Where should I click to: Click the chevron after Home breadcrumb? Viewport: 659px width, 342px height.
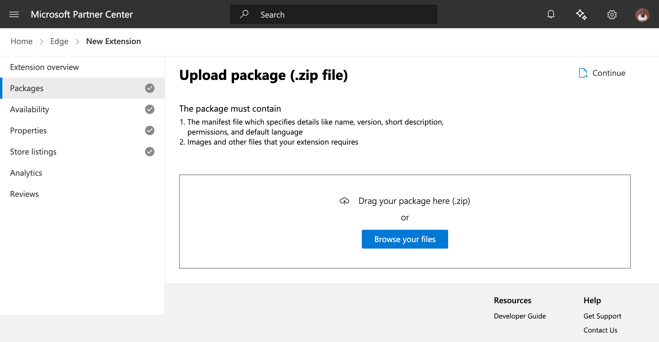[x=41, y=42]
